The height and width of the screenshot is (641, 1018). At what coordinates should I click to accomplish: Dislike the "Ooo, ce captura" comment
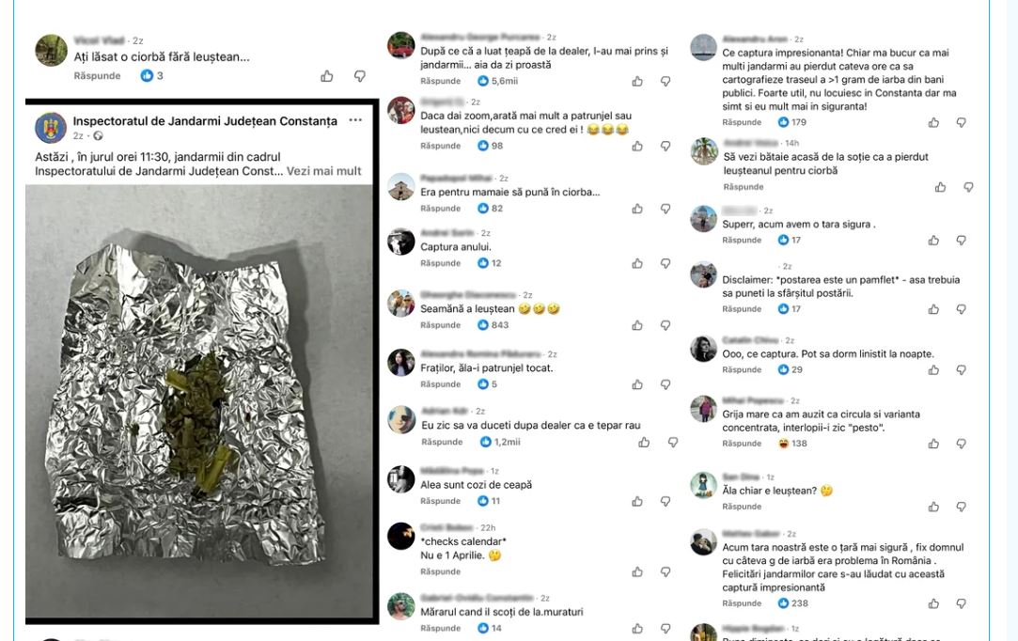[x=961, y=370]
